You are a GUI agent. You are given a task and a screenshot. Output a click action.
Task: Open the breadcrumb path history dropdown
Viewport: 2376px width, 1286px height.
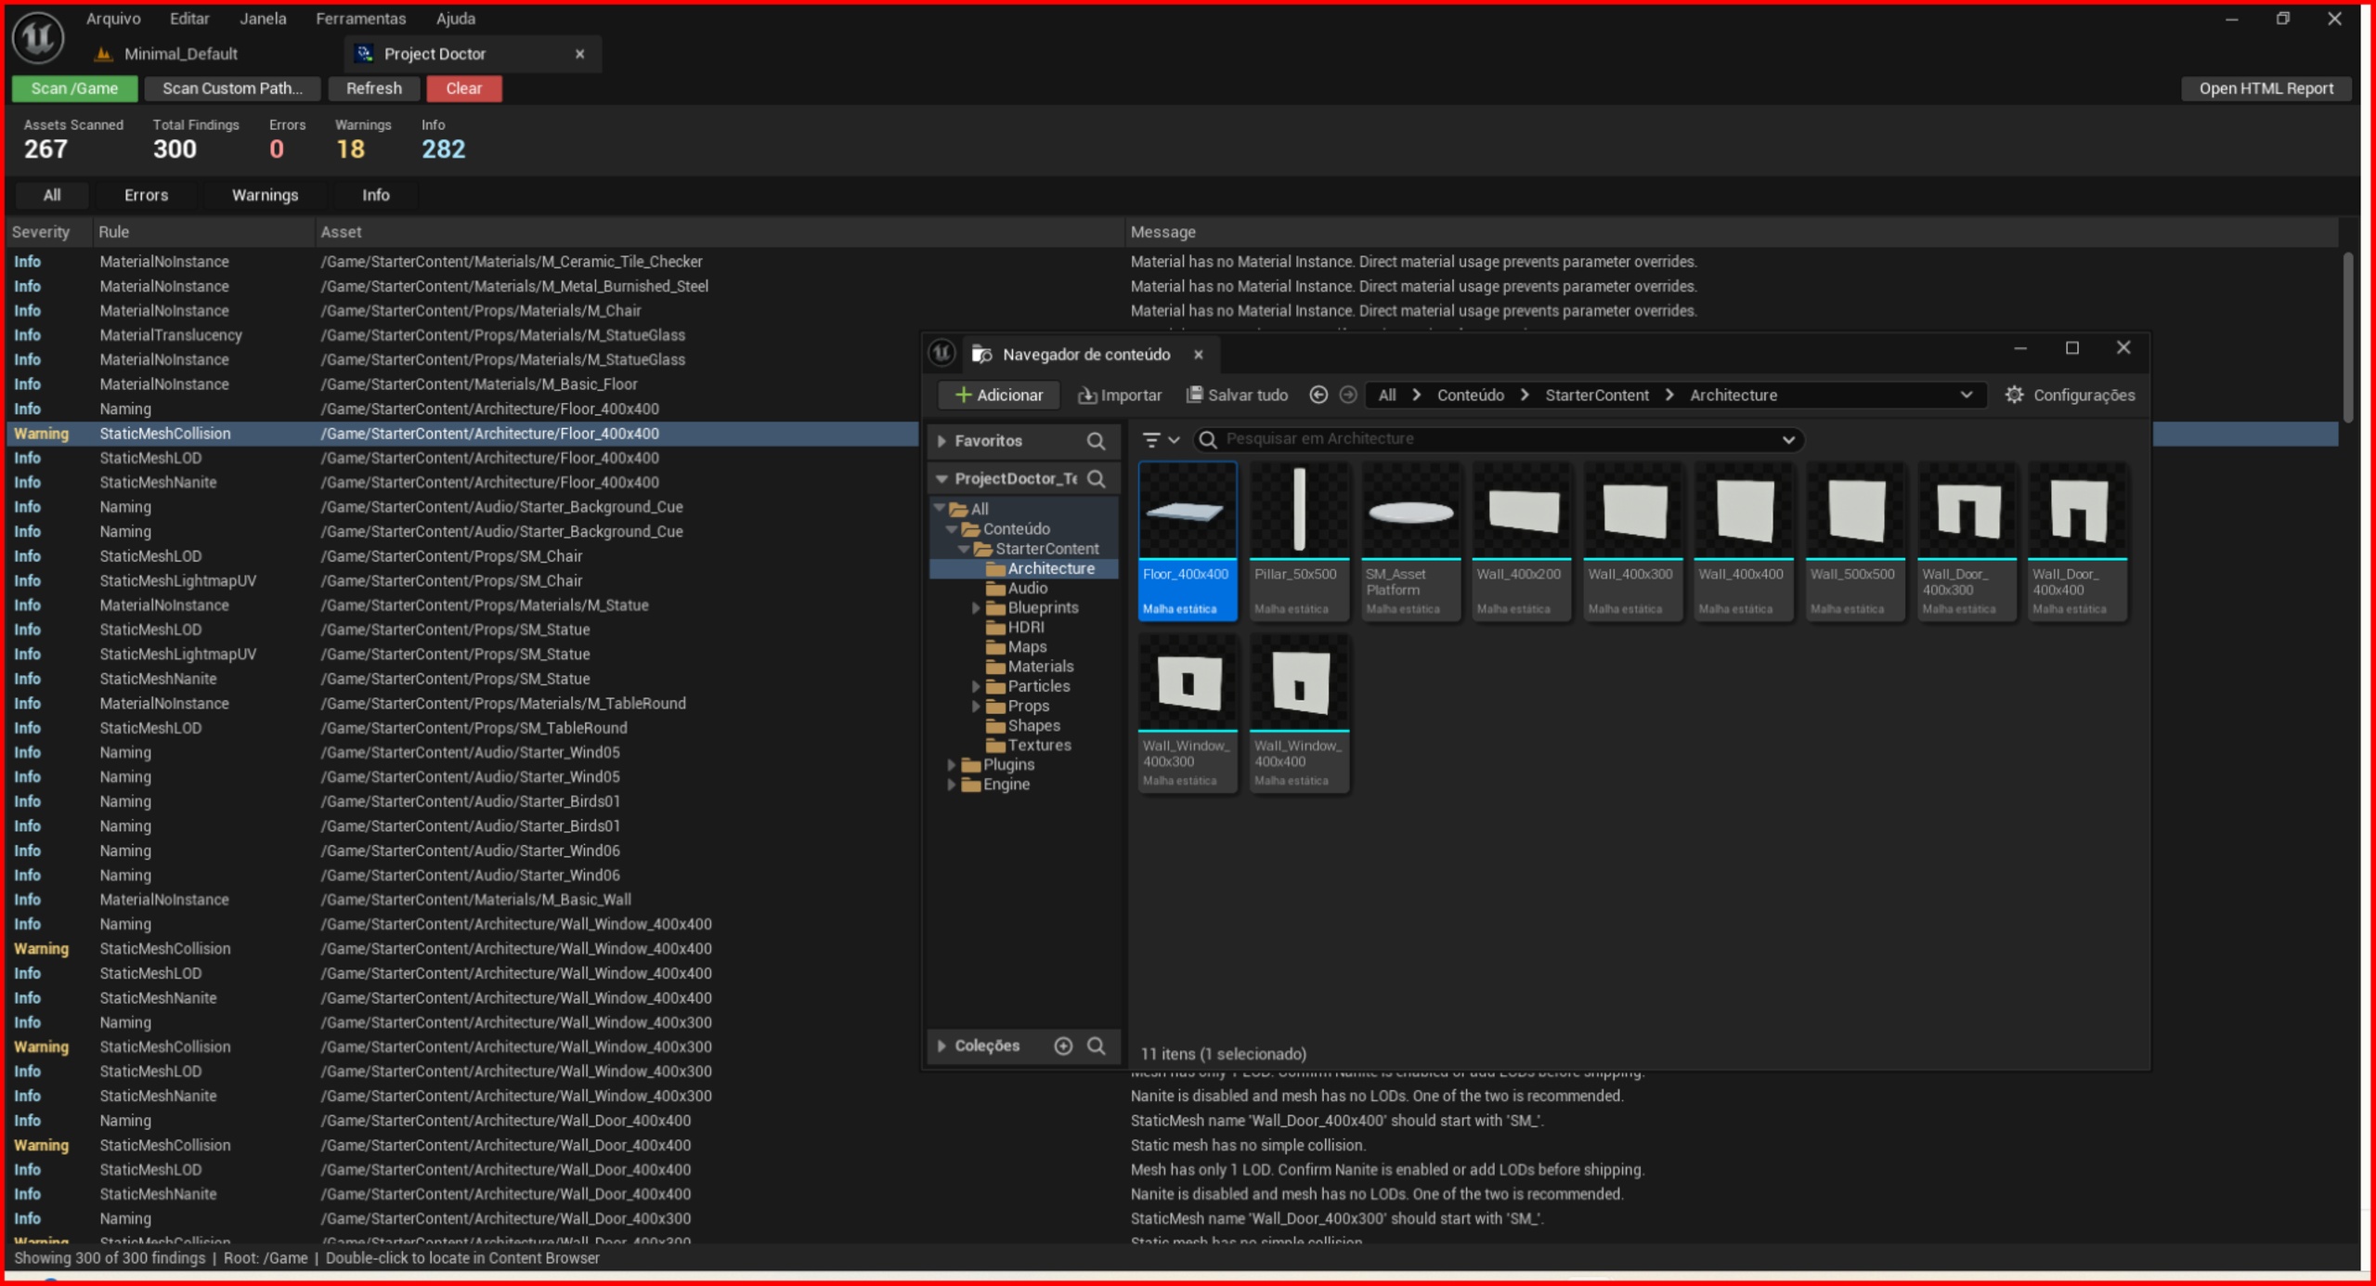1967,396
